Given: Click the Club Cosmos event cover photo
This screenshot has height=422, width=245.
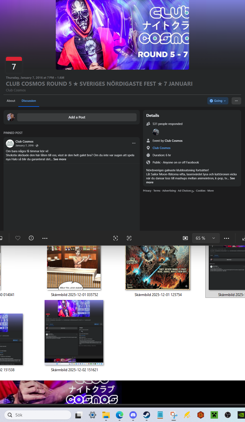Looking at the screenshot, I should point(122,34).
